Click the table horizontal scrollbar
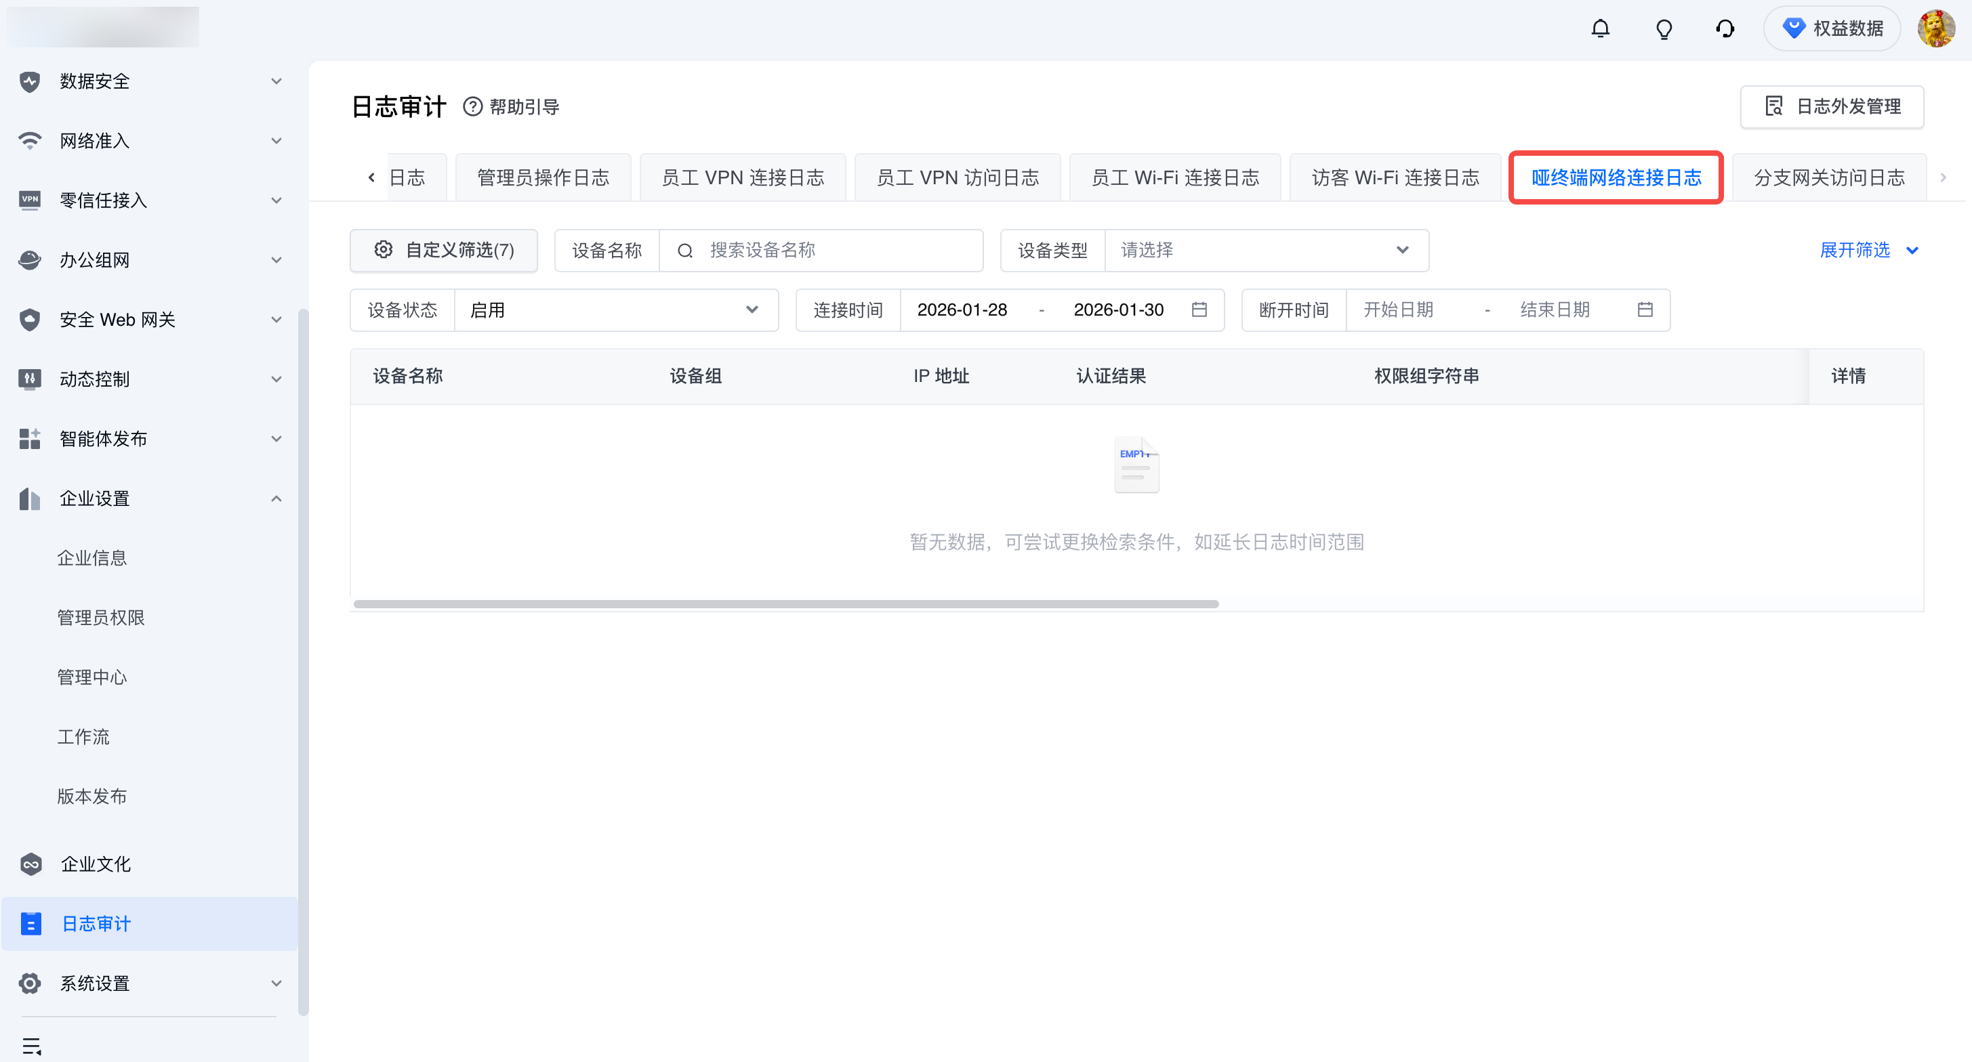Screen dimensions: 1972x1062 [786, 603]
